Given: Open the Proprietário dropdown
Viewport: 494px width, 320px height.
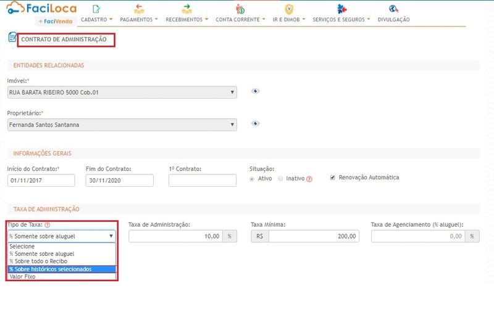Looking at the screenshot, I should (x=122, y=125).
